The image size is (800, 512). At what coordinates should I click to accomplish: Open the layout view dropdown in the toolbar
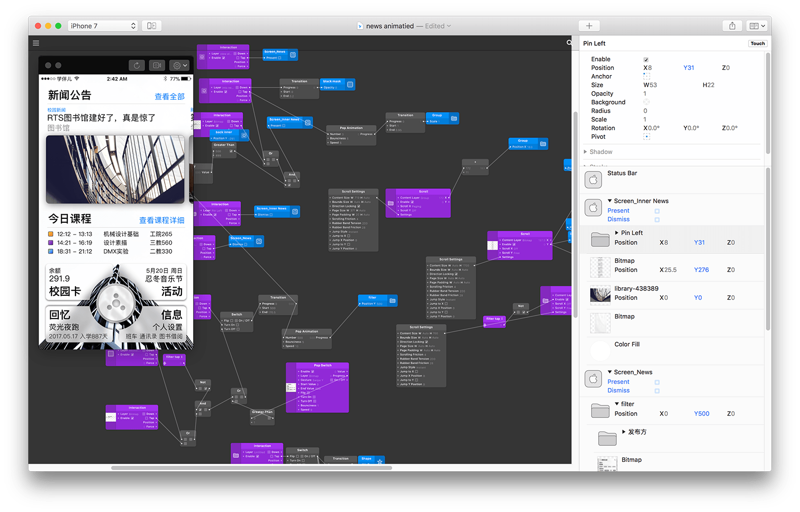tap(757, 26)
